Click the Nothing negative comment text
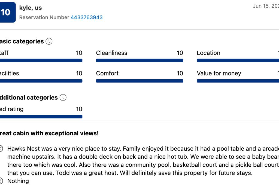 [18, 181]
